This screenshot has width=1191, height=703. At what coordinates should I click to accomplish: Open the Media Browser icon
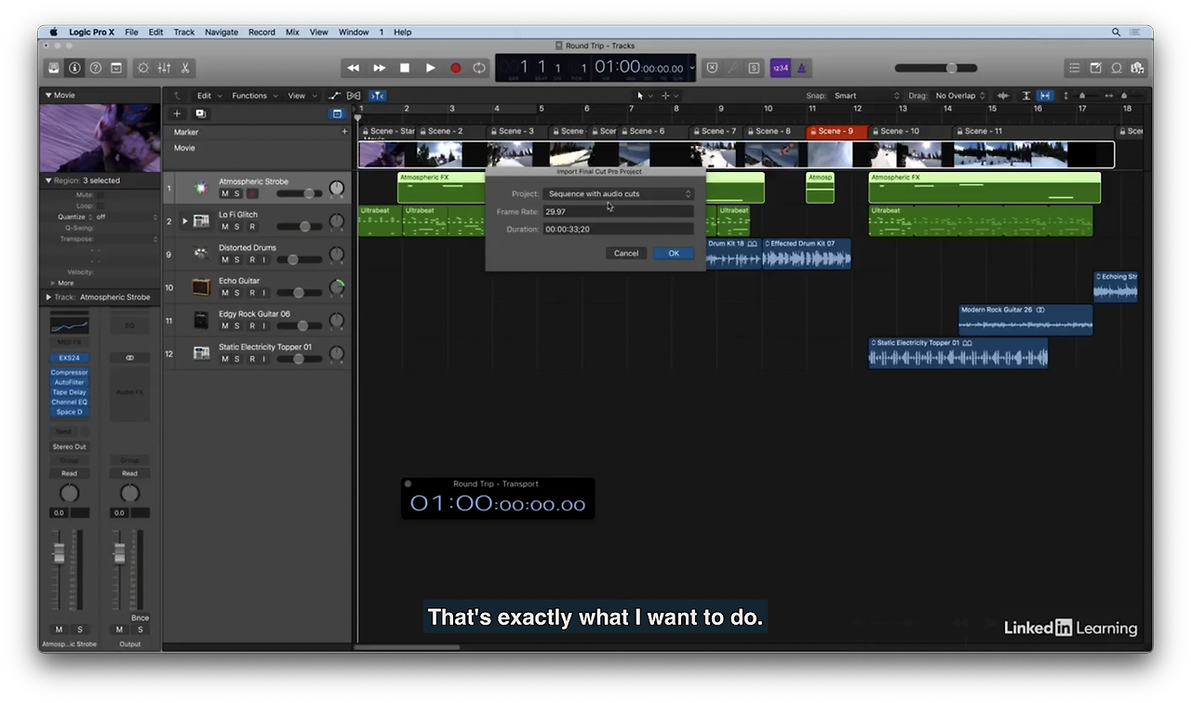tap(1137, 68)
